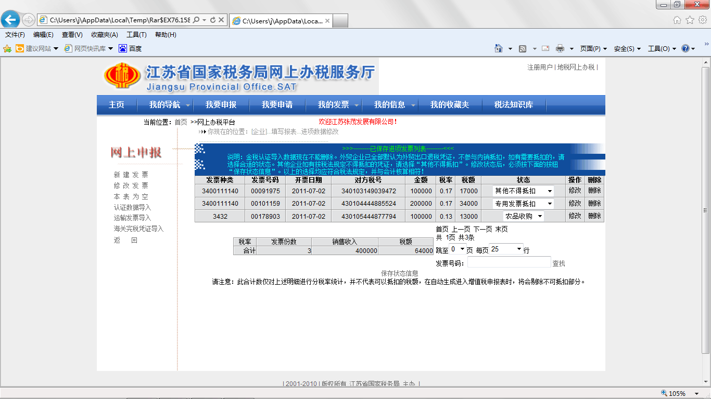
Task: Click the RSS feeds icon
Action: 523,48
